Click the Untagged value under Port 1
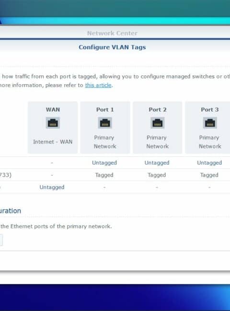 tap(104, 163)
